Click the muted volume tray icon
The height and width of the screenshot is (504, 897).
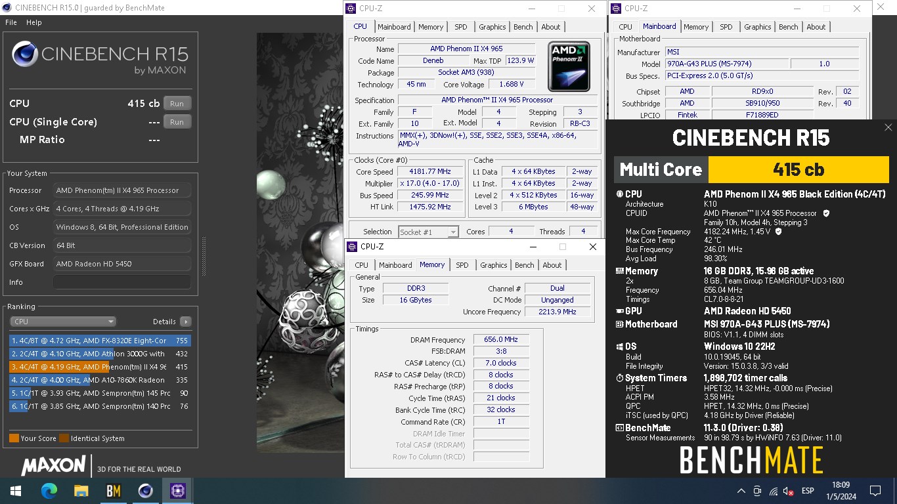[789, 491]
